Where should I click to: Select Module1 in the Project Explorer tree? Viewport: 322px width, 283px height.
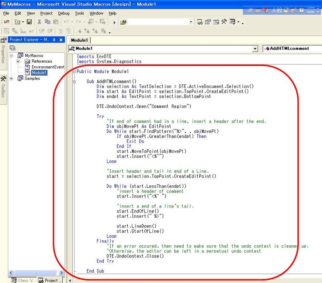click(39, 73)
